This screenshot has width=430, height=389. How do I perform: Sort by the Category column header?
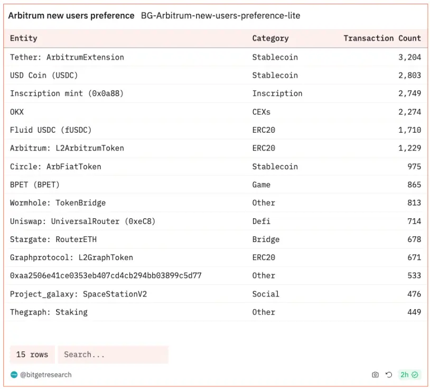[x=270, y=38]
